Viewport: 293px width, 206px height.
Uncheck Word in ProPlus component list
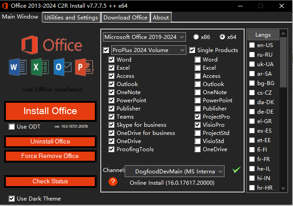point(112,60)
